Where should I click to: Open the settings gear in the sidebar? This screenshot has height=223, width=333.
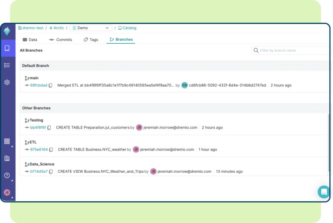(x=7, y=82)
